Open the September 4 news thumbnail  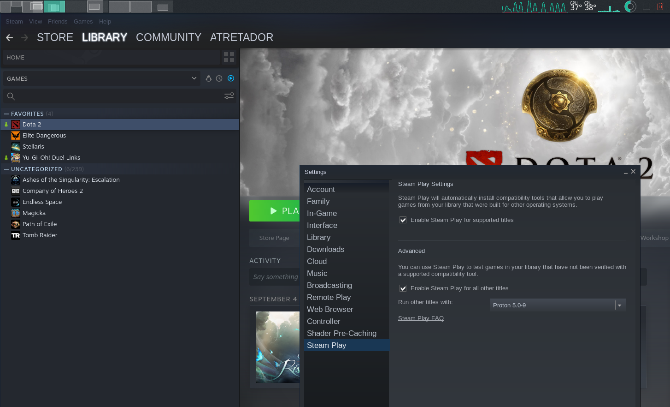coord(277,347)
